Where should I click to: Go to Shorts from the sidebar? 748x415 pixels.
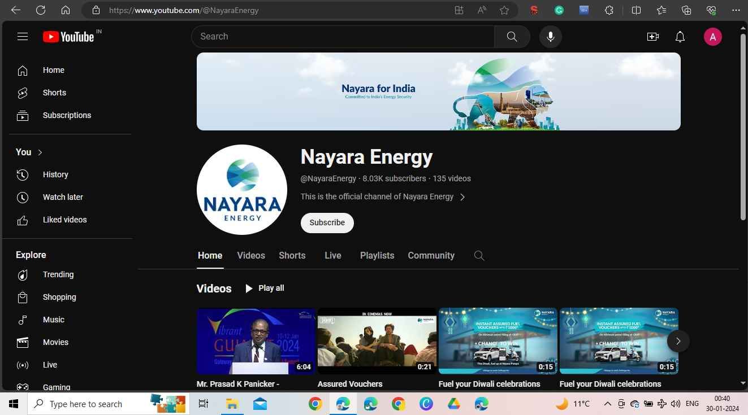click(x=54, y=93)
